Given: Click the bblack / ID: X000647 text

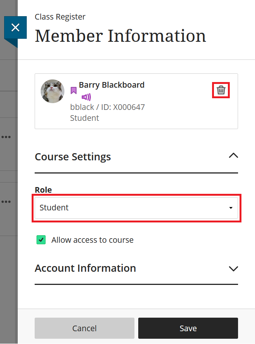Looking at the screenshot, I should coord(107,107).
